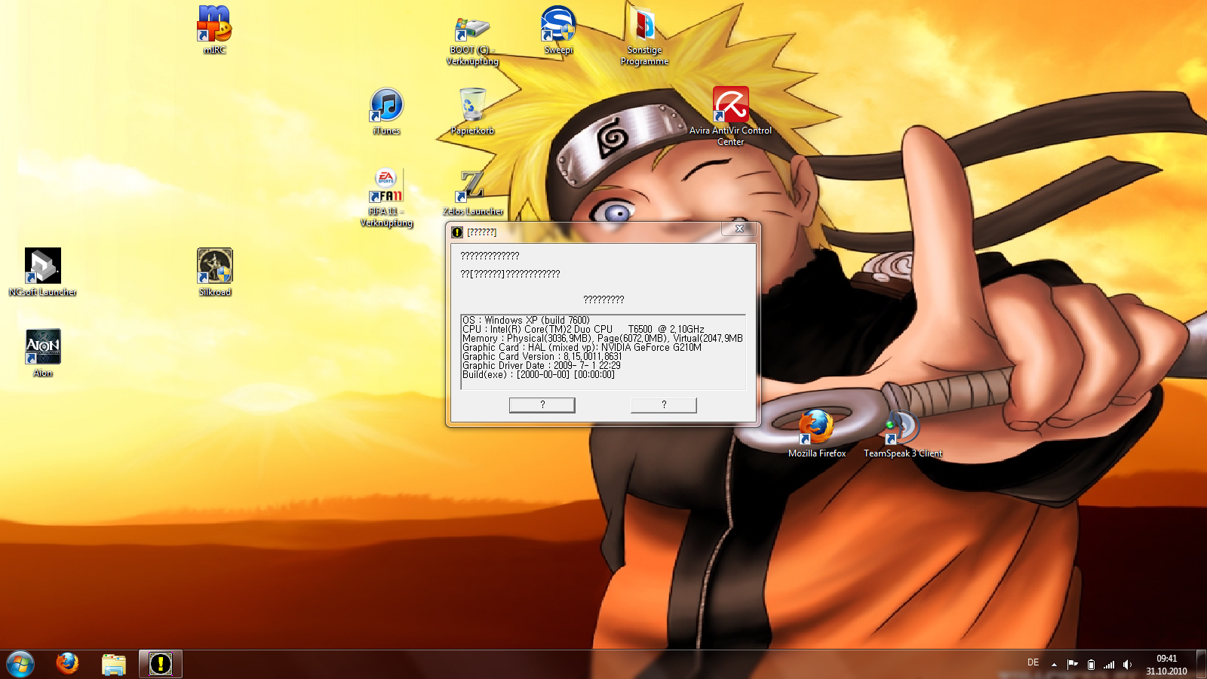Screen dimensions: 1207x679
Task: Open the Sweepi desktop shortcut
Action: [x=558, y=25]
